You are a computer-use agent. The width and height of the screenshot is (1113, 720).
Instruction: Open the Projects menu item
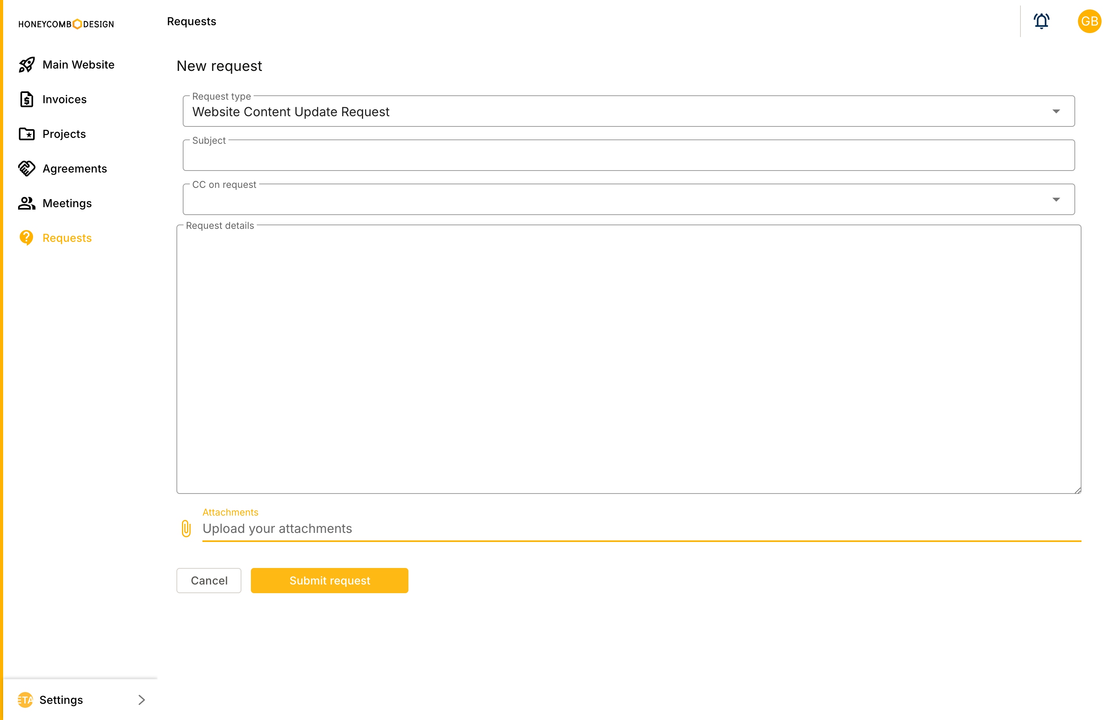pyautogui.click(x=64, y=134)
